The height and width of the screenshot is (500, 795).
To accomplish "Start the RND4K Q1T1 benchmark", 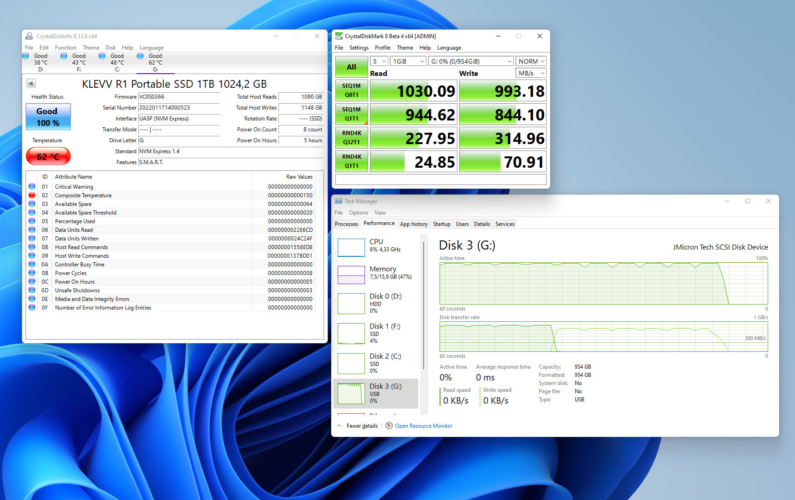I will (x=351, y=161).
